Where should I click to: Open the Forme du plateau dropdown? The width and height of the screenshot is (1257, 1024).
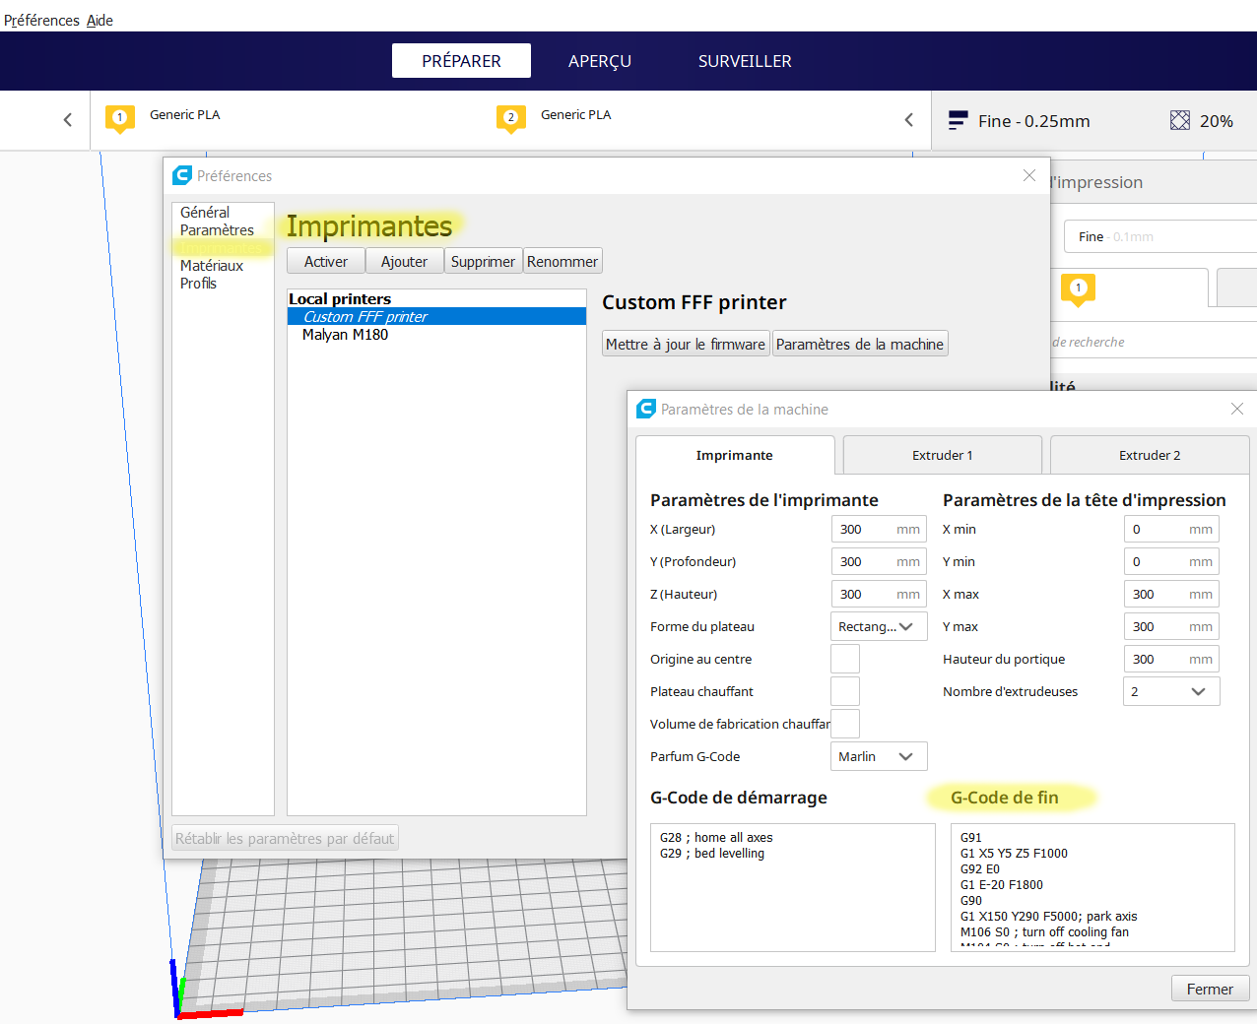pos(879,626)
